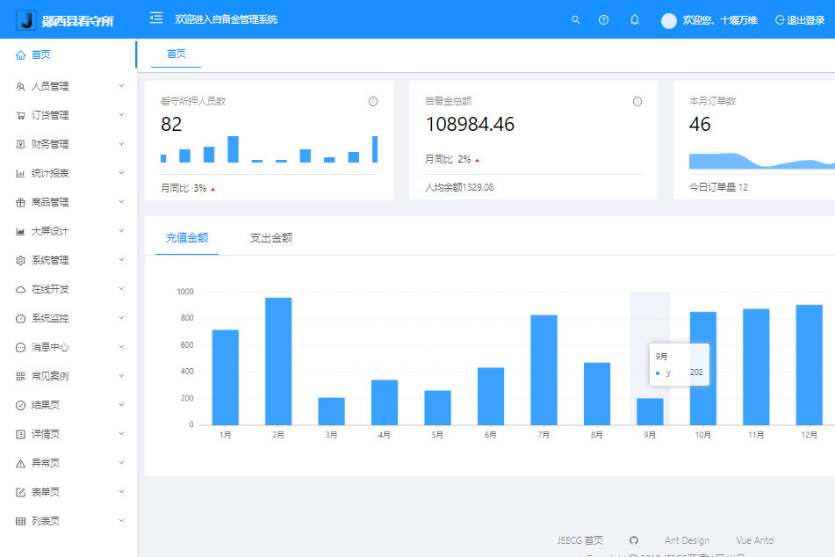Open the 异常页 sidebar menu

(68, 463)
